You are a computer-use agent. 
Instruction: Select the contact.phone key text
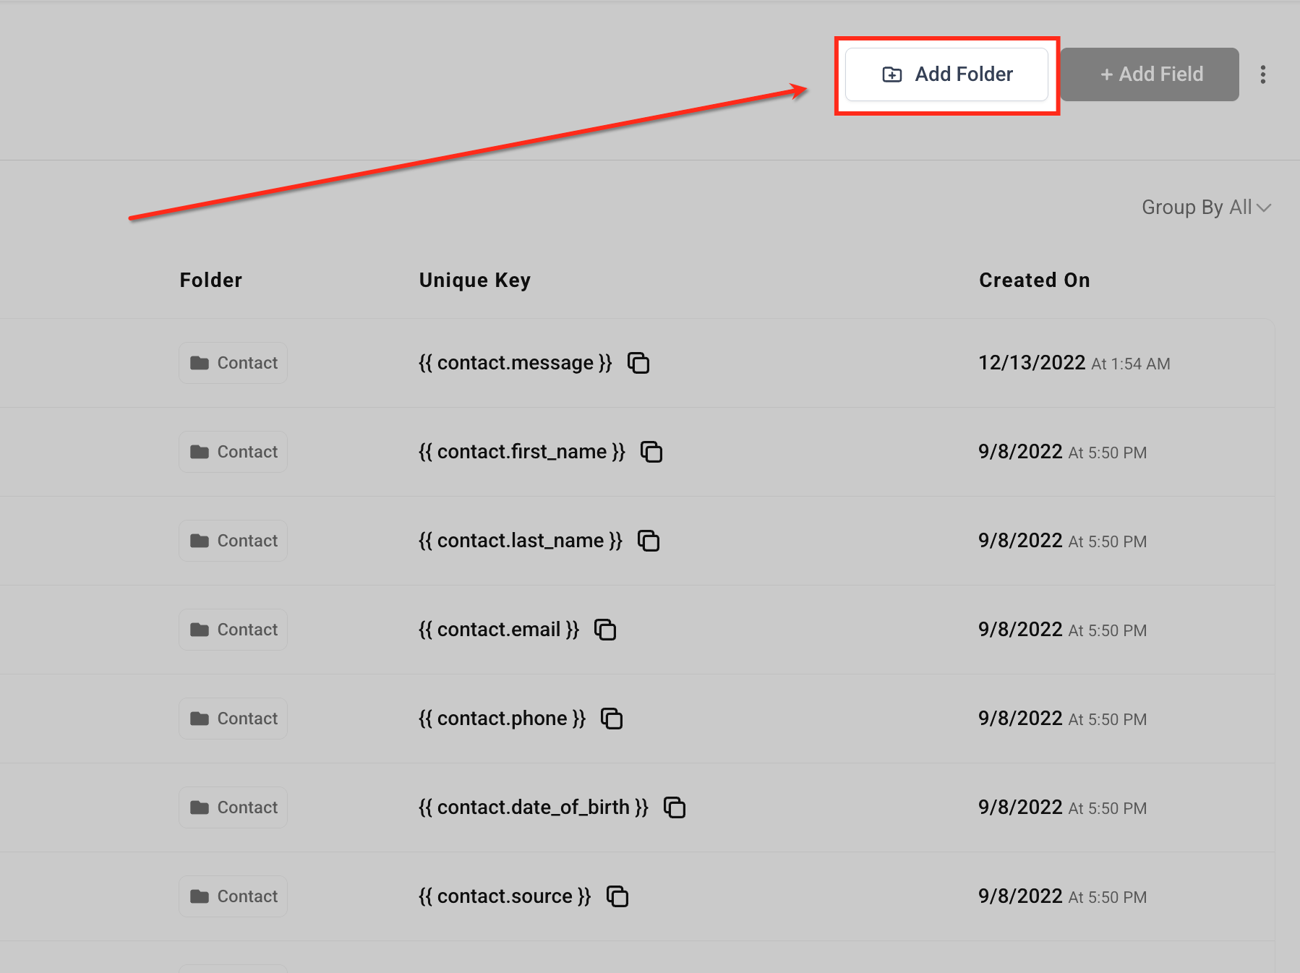click(x=503, y=719)
